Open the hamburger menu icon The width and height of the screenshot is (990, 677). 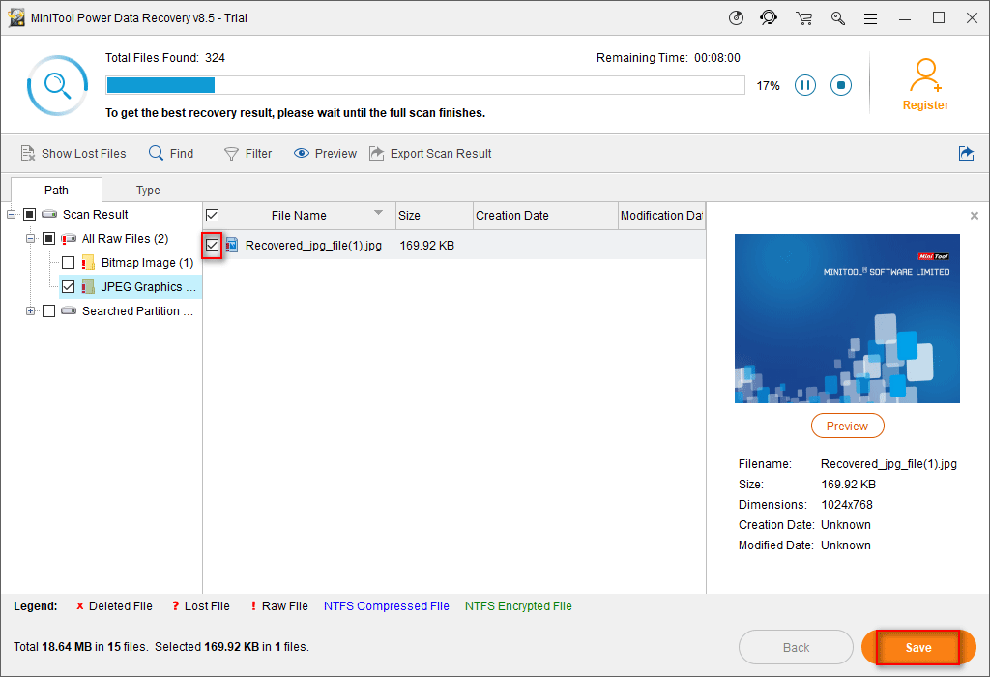[x=871, y=19]
